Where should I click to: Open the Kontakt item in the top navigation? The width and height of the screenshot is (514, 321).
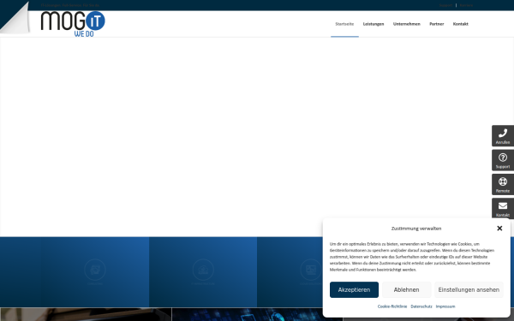point(461,24)
